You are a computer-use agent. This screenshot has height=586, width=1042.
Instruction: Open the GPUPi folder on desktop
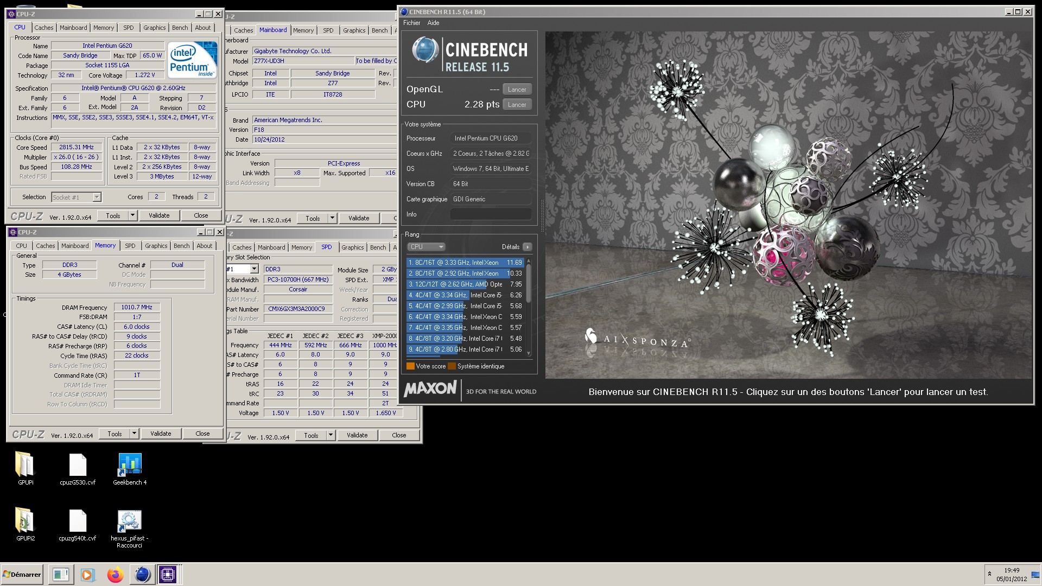pos(25,466)
